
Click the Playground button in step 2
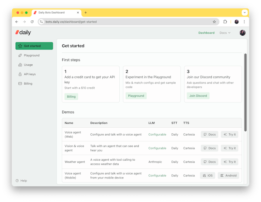coord(136,96)
